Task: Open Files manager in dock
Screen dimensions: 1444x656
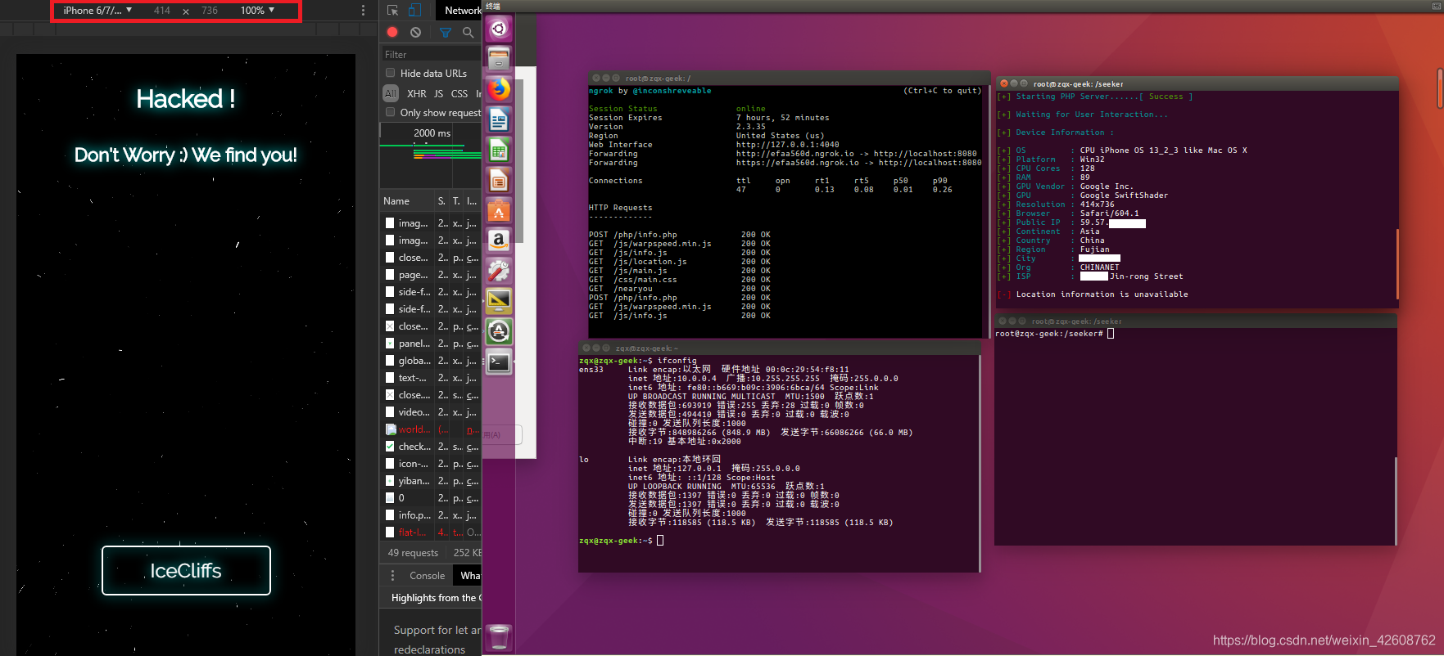Action: [499, 59]
